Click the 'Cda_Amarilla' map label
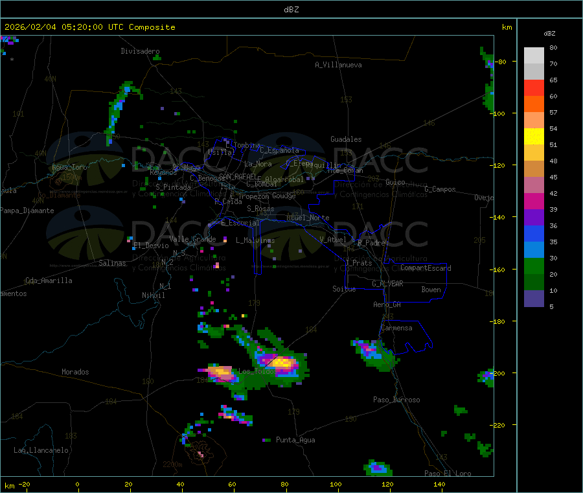583x493 pixels. point(49,281)
